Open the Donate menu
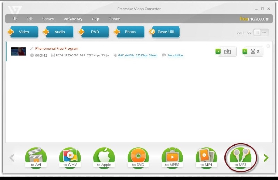This screenshot has width=278, height=180. 114,19
